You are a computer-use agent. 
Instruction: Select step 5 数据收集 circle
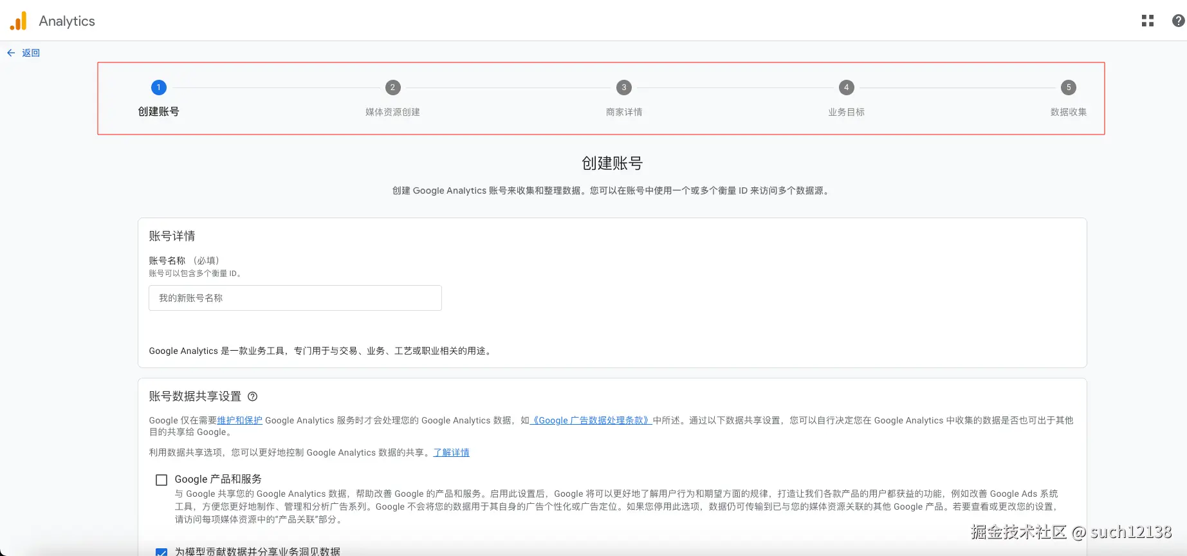coord(1069,88)
